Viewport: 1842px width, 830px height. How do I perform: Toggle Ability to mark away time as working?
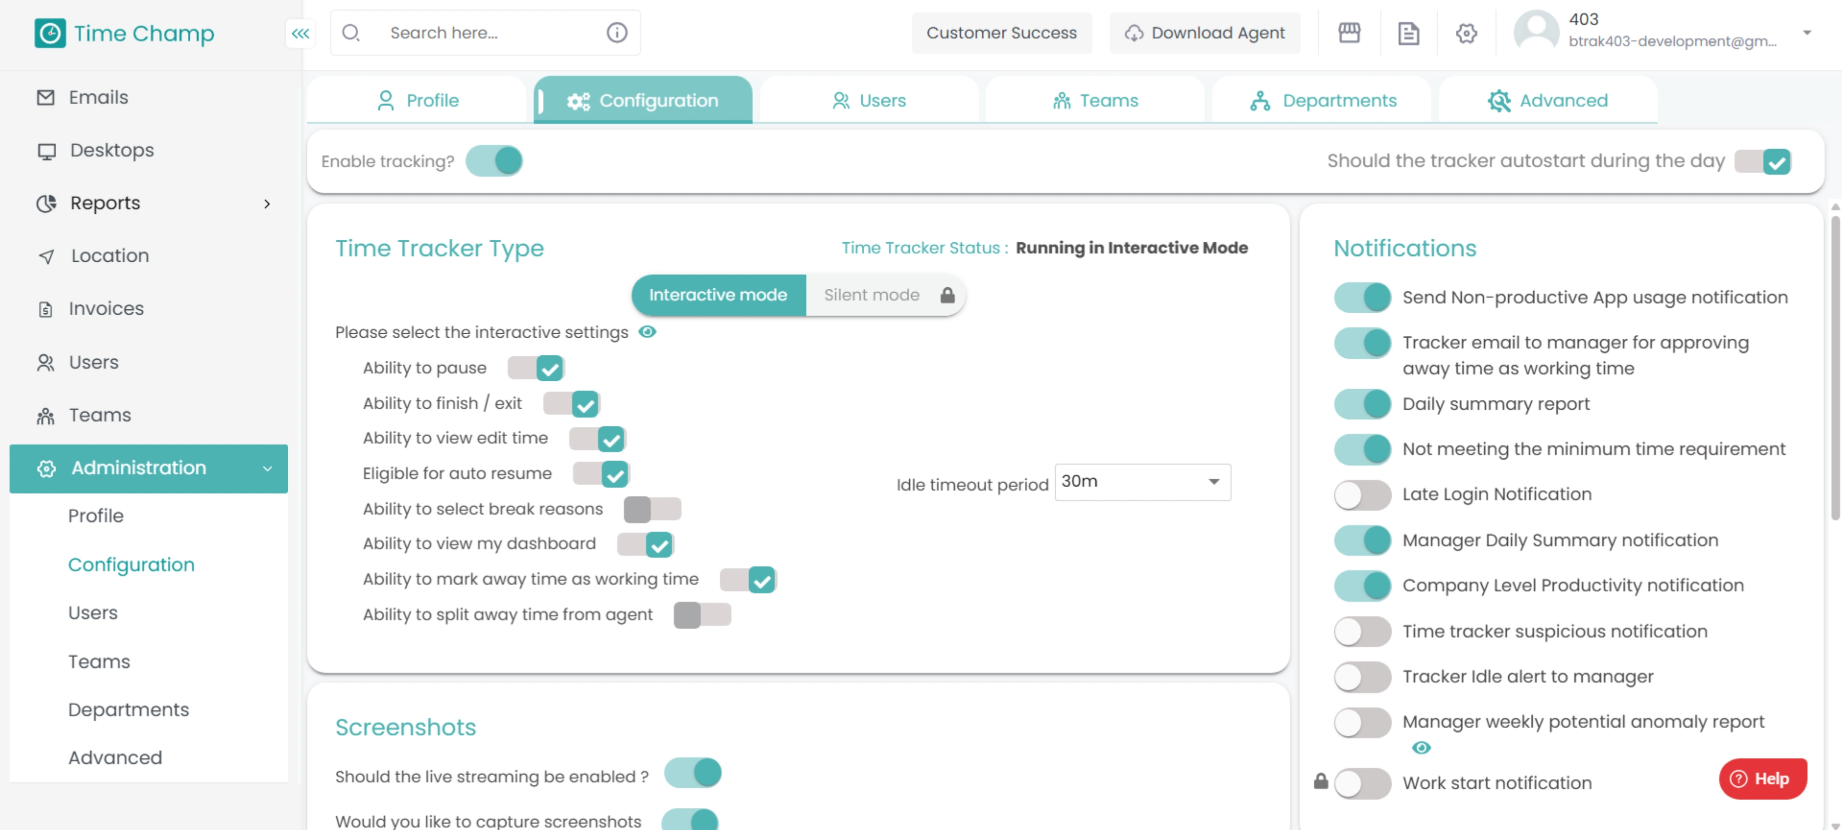(x=749, y=580)
